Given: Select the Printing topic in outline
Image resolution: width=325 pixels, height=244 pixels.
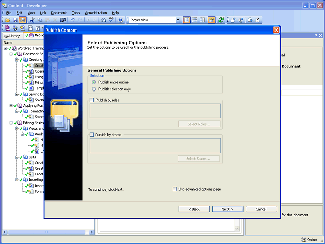Looking at the screenshot, I should 39,82.
